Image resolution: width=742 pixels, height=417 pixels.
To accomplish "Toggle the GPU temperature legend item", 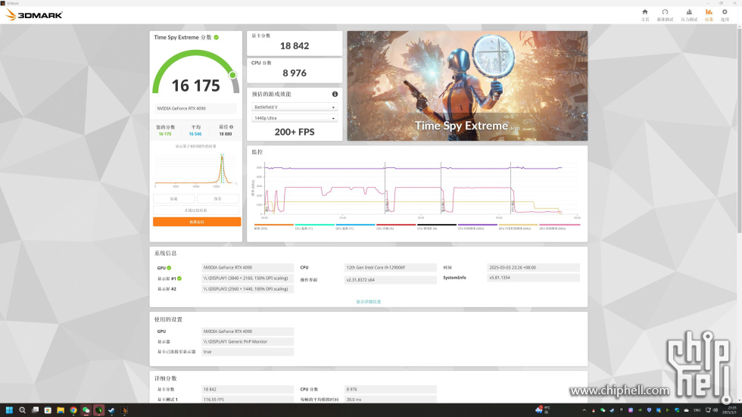I will tap(355, 226).
